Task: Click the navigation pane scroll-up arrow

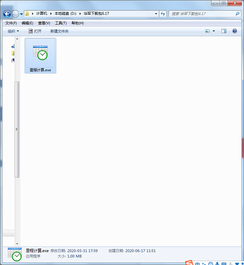Action: click(x=17, y=39)
